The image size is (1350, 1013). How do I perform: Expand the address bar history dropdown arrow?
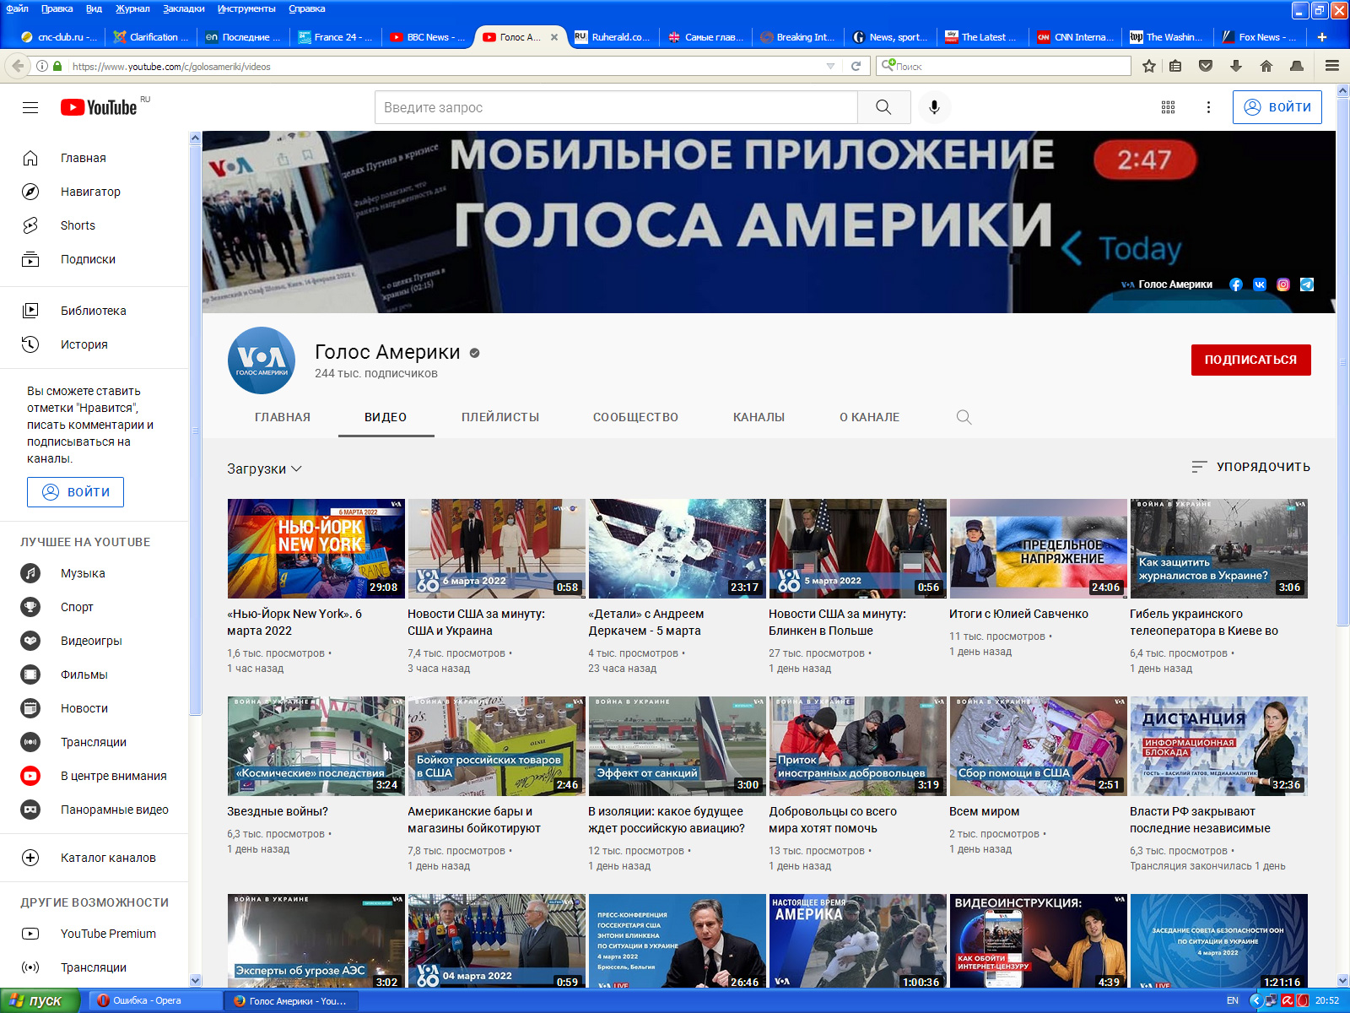tap(830, 66)
